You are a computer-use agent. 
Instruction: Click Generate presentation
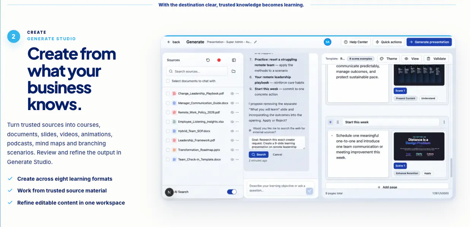click(x=429, y=42)
